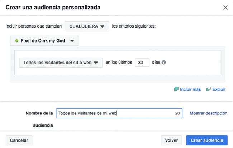Click the Incluir más link
The height and width of the screenshot is (148, 233).
coord(187,89)
